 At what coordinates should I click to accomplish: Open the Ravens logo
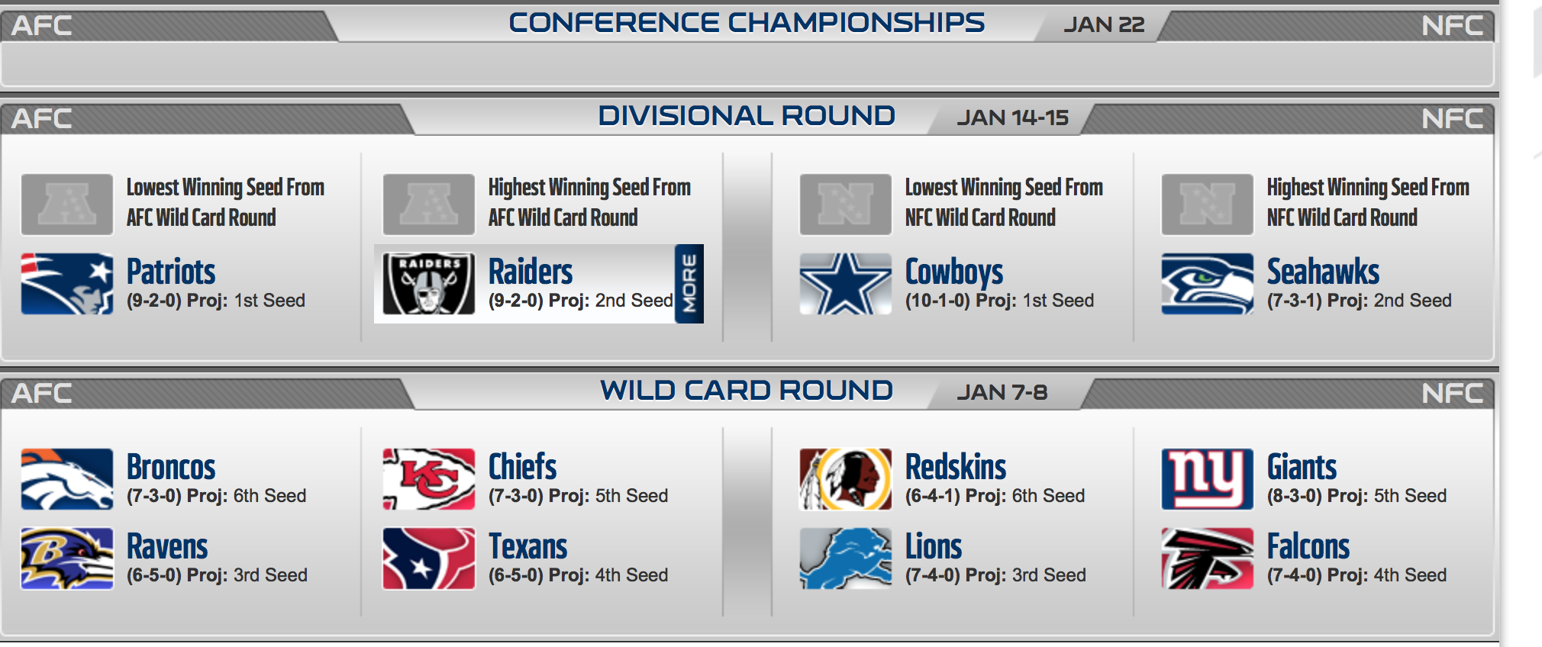pyautogui.click(x=67, y=558)
